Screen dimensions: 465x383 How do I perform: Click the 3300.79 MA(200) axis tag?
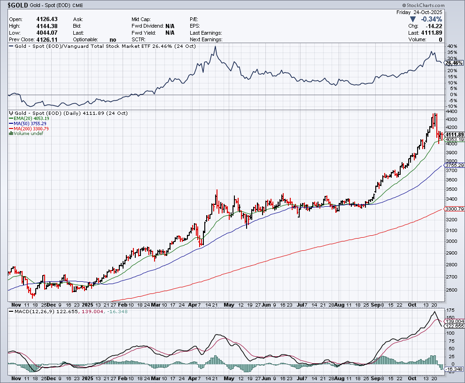(454, 209)
